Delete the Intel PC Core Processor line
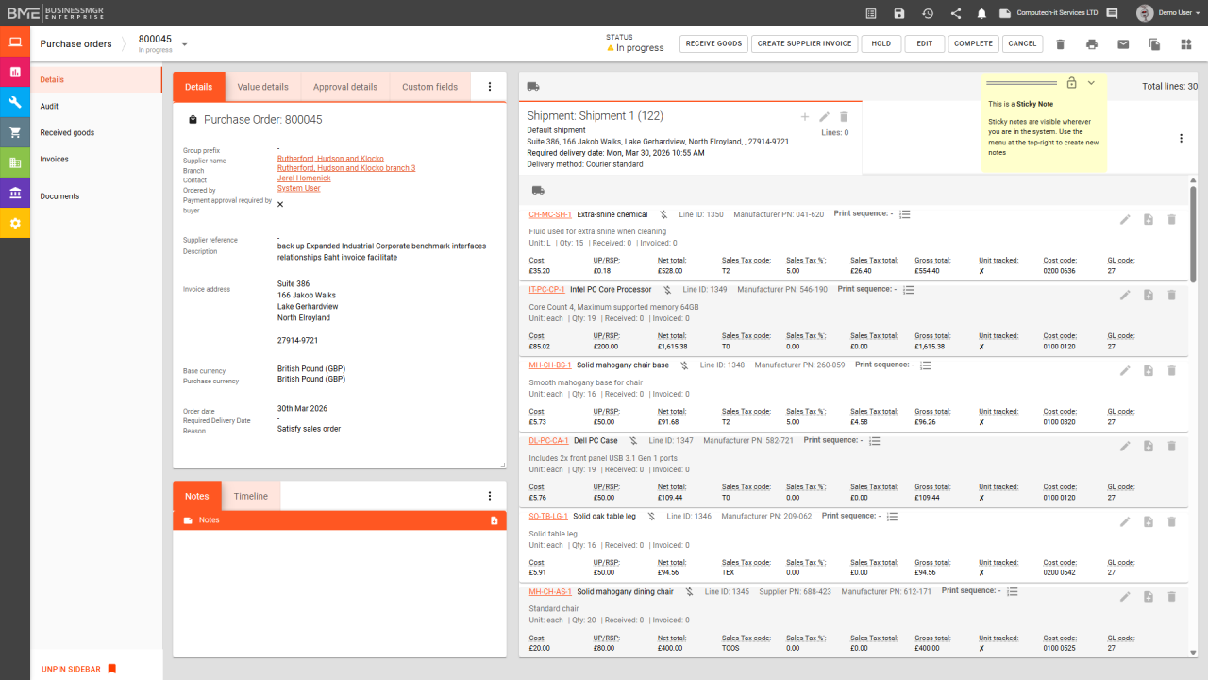The image size is (1208, 680). tap(1171, 295)
